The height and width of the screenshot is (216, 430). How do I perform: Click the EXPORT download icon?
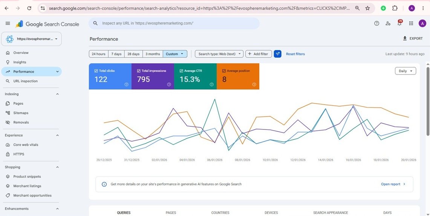(x=405, y=38)
